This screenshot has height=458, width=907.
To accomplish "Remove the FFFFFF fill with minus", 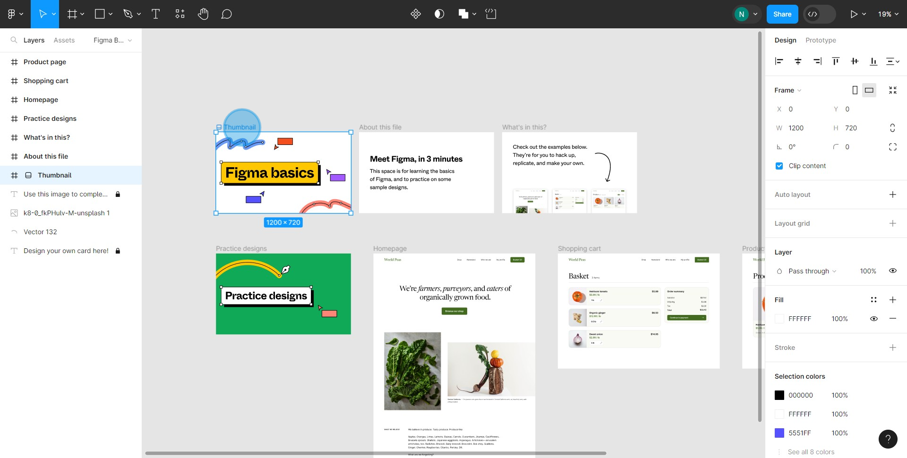I will [892, 319].
